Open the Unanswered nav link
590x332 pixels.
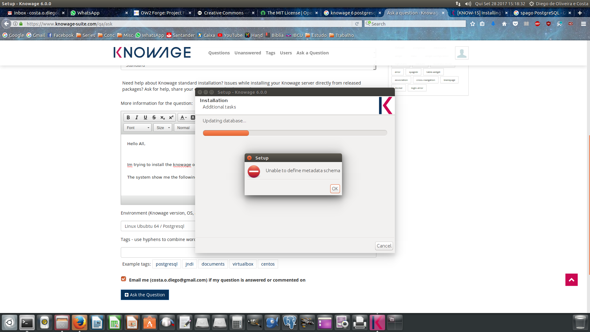tap(248, 53)
